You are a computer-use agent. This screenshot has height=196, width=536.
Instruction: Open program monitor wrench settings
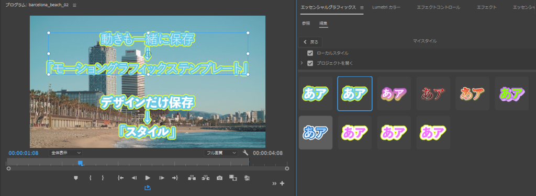245,153
